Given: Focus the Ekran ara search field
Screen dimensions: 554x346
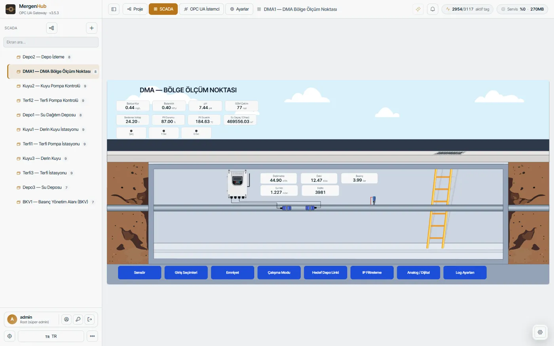Looking at the screenshot, I should click(51, 42).
